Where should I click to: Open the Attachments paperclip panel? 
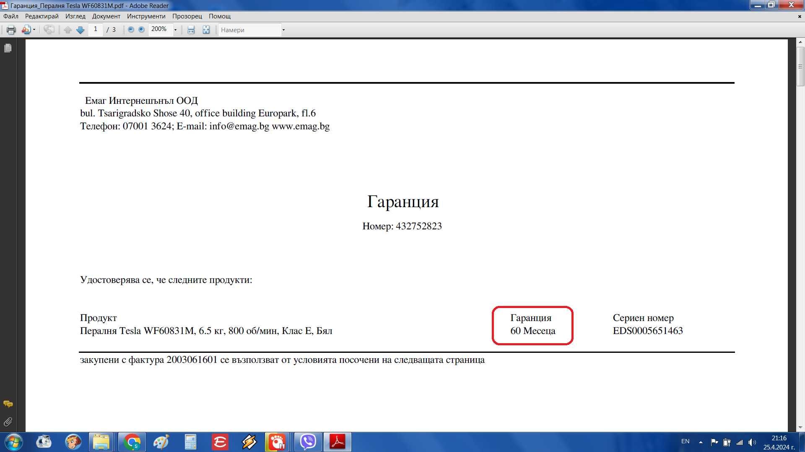(x=8, y=422)
